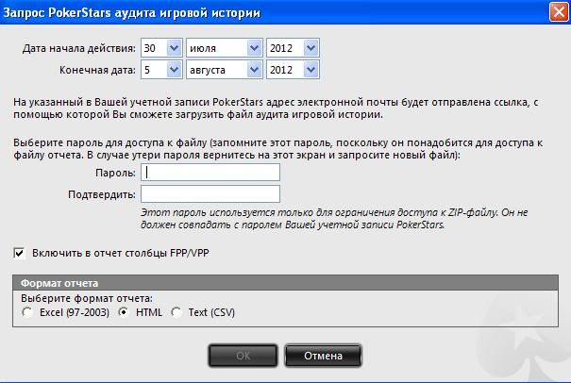Close the audit request dialog window
571x383 pixels.
559,12
